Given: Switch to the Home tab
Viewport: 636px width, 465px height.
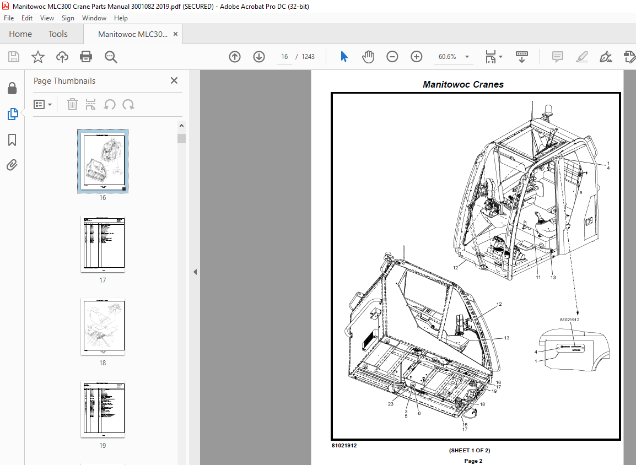Looking at the screenshot, I should (x=20, y=34).
